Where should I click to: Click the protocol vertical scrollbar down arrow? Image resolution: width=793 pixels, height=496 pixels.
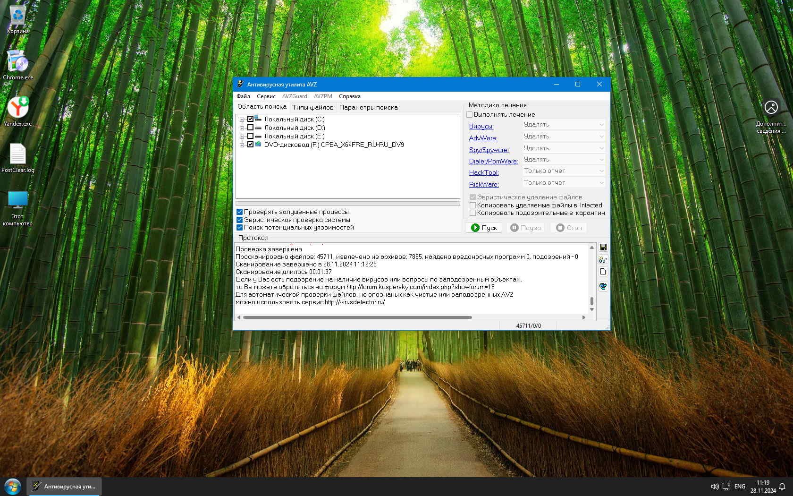click(592, 309)
